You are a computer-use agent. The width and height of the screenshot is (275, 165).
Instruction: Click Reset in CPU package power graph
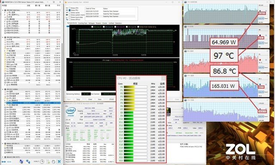pyautogui.click(x=266, y=18)
